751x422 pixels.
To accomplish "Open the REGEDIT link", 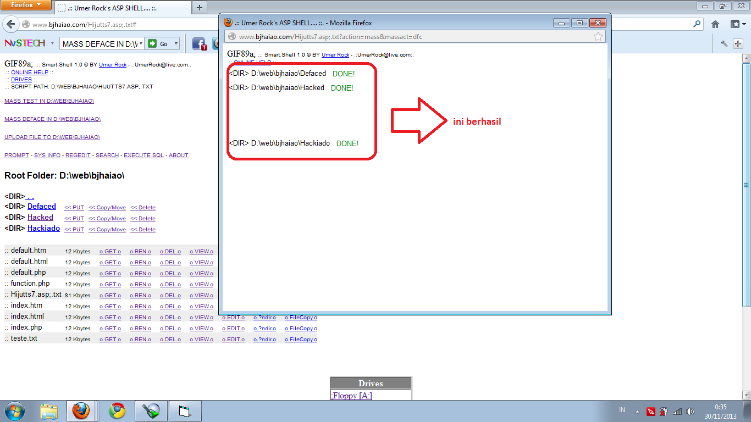I will coord(78,156).
